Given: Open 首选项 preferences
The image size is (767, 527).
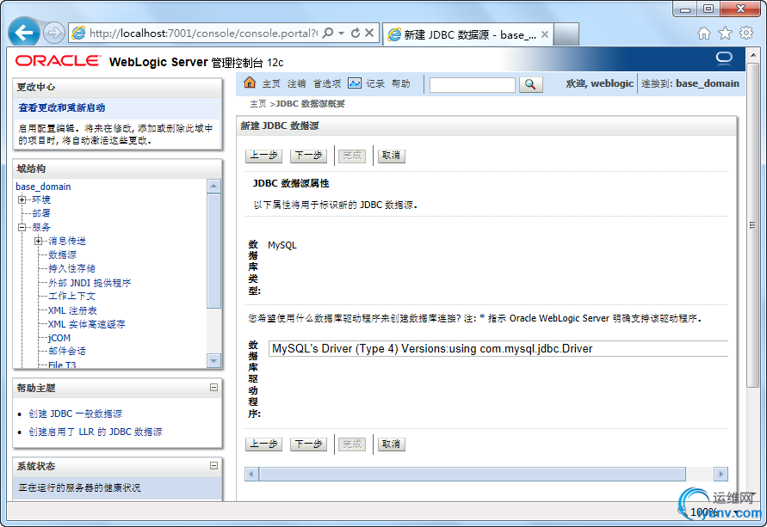Looking at the screenshot, I should pyautogui.click(x=327, y=84).
